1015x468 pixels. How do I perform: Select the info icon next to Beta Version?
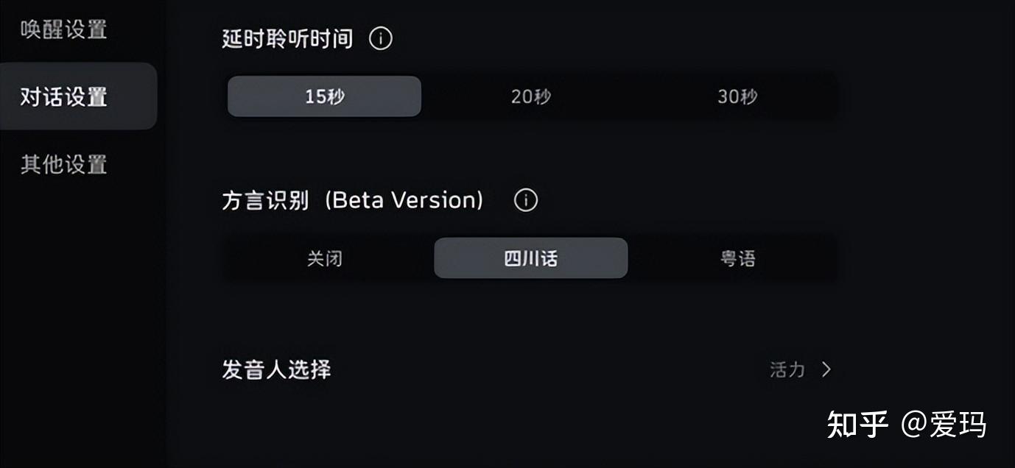(x=524, y=199)
